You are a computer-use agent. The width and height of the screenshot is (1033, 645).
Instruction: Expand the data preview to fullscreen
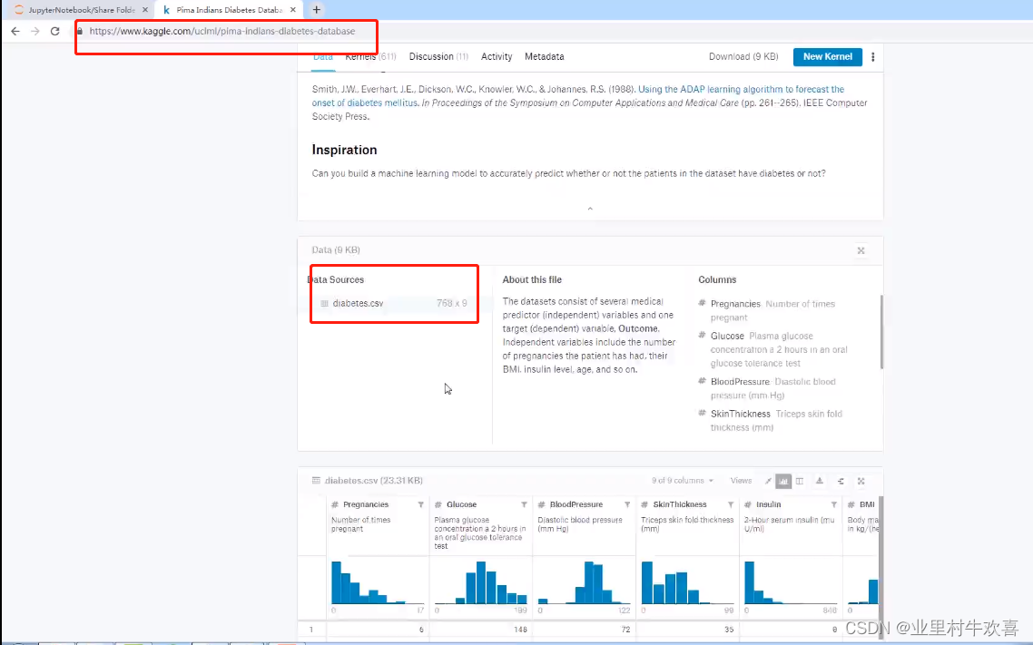pos(861,481)
